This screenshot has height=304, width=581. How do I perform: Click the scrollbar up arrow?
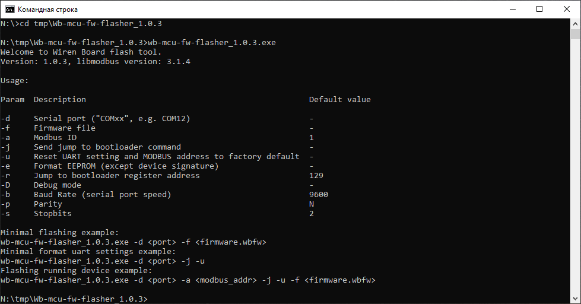(576, 24)
